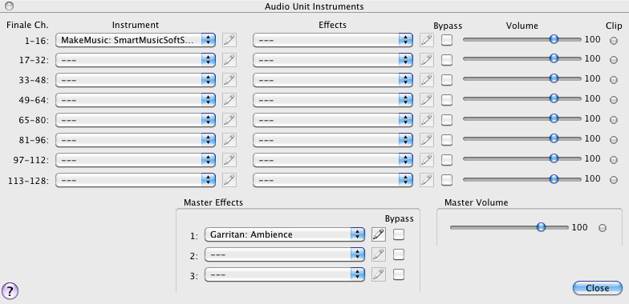This screenshot has width=629, height=304.
Task: Click instrument edit pencil for channels 113-128
Action: [229, 180]
